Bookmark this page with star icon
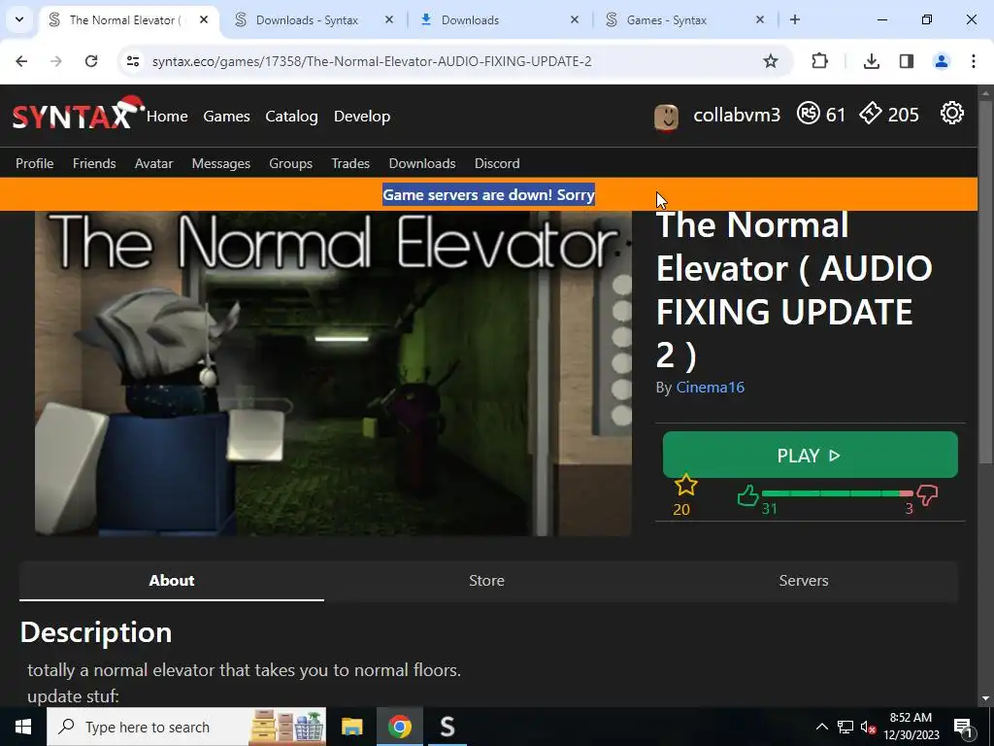Image resolution: width=994 pixels, height=746 pixels. click(770, 61)
